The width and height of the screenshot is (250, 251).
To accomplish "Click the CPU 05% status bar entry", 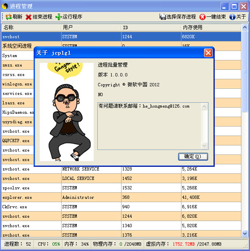I will coord(48,244).
